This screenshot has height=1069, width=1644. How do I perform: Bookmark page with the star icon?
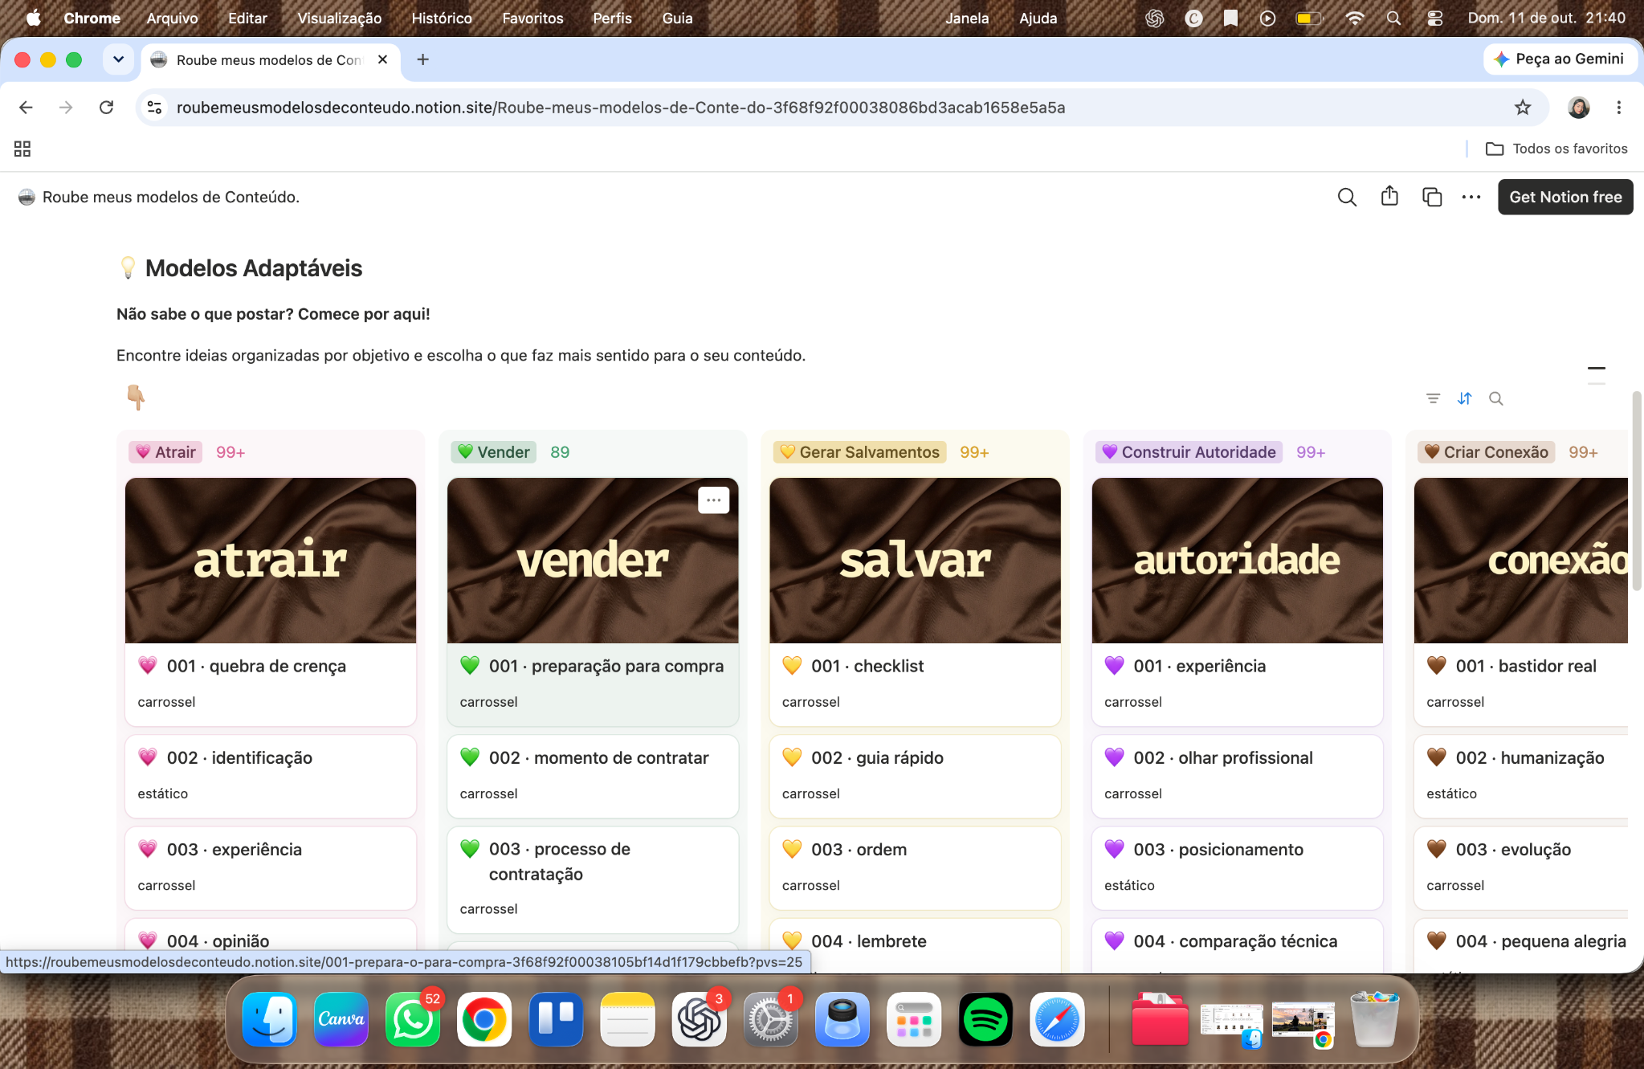1522,108
